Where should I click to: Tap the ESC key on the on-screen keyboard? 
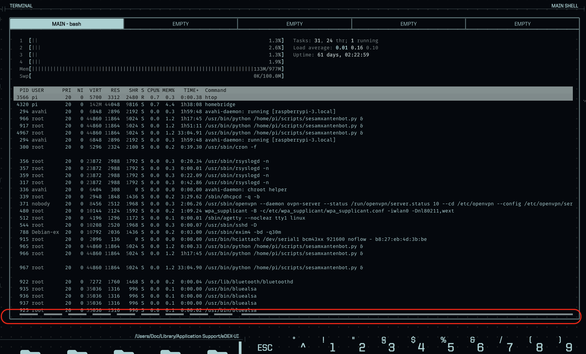[x=265, y=348]
